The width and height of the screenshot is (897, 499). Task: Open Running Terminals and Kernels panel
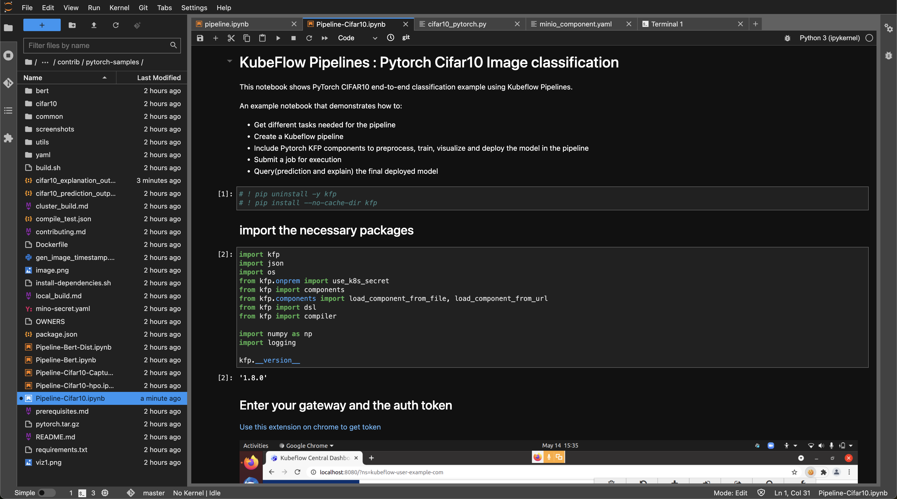pyautogui.click(x=8, y=55)
